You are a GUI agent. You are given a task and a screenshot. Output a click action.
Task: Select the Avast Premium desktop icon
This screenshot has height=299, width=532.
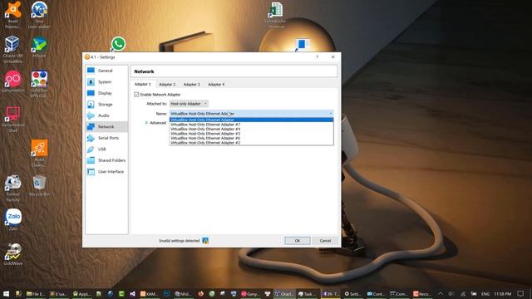[x=13, y=15]
